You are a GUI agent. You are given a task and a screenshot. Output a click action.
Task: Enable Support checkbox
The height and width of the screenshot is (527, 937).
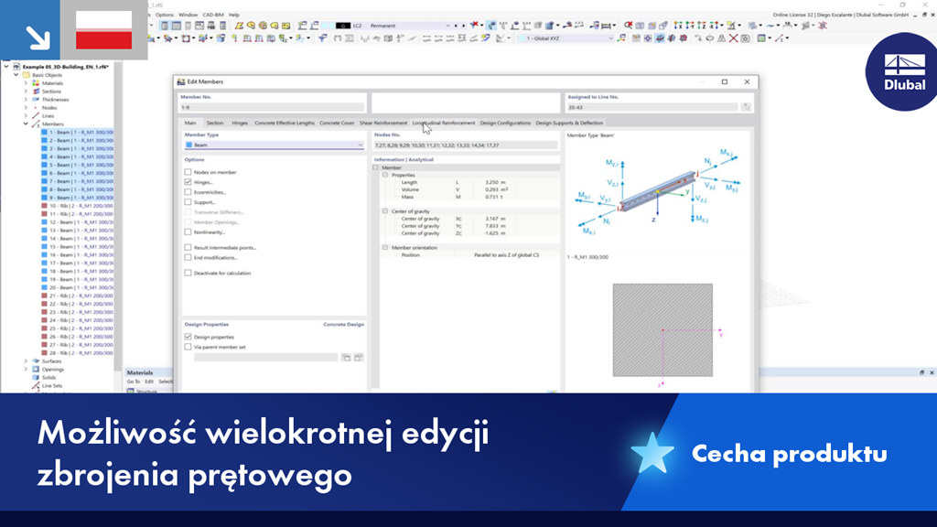pos(188,202)
